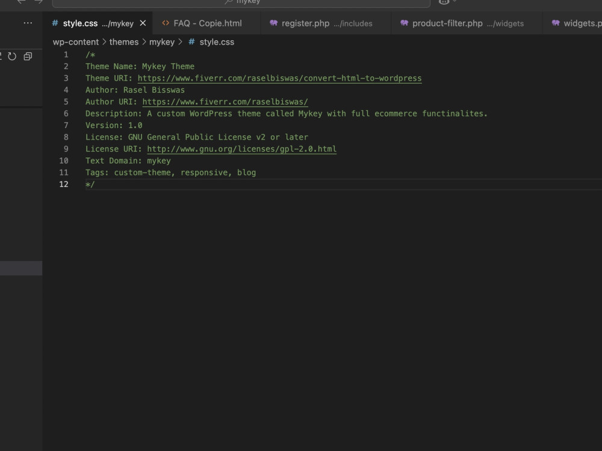Click the PHP elephant icon on register.php tab
The width and height of the screenshot is (602, 451).
273,23
